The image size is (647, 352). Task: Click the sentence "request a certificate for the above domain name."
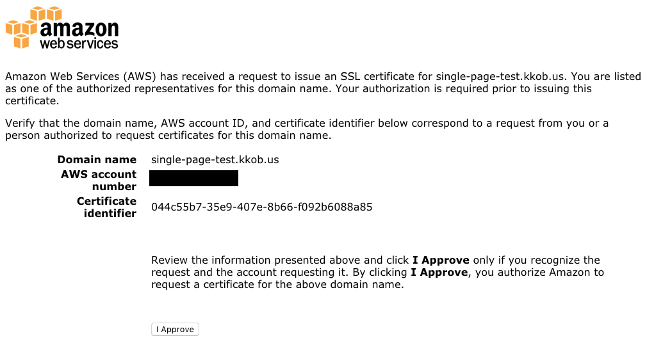[277, 285]
